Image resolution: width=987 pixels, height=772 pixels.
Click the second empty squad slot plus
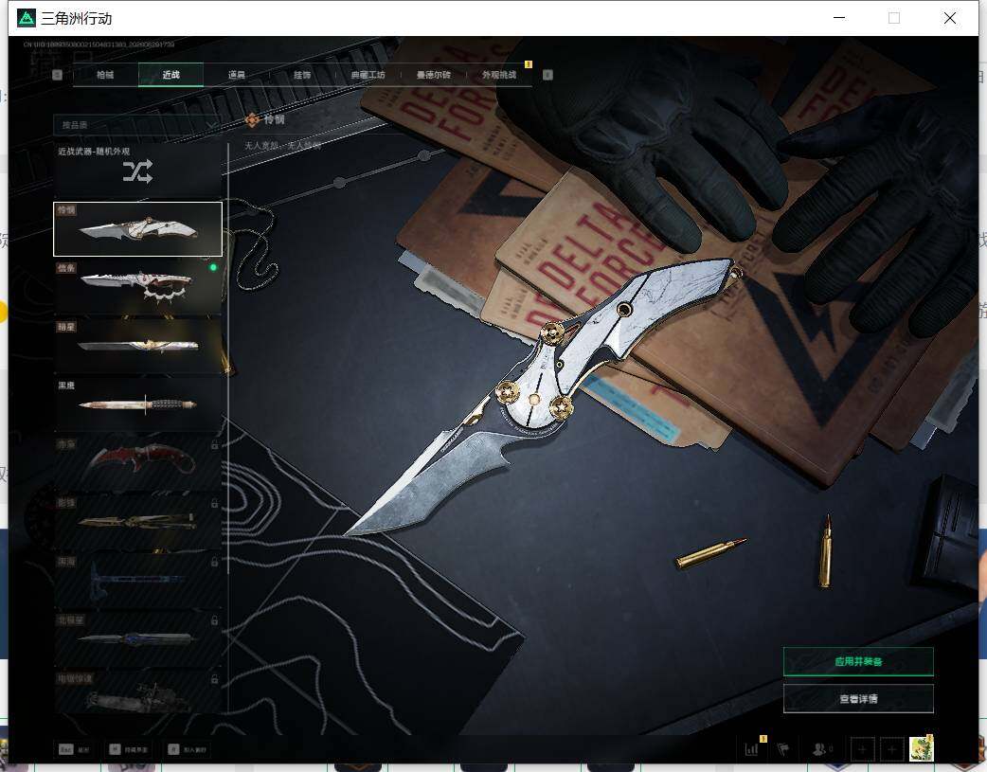pyautogui.click(x=891, y=749)
